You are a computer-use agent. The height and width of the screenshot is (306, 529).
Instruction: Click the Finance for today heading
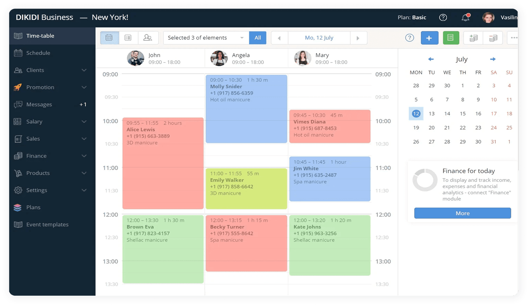pos(468,171)
